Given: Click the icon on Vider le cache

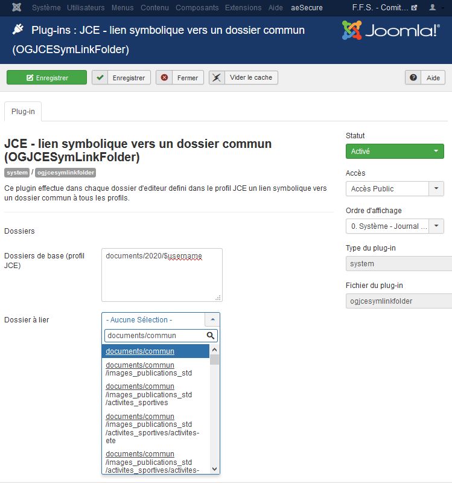Looking at the screenshot, I should point(217,78).
